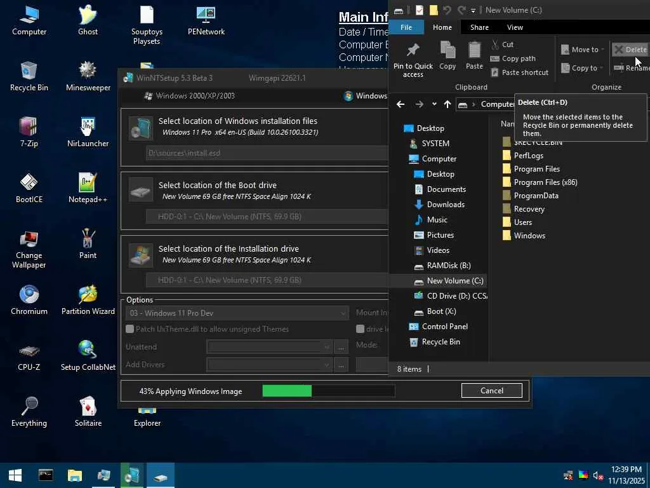The height and width of the screenshot is (488, 650).
Task: Launch BootICE desktop shortcut
Action: [x=29, y=189]
